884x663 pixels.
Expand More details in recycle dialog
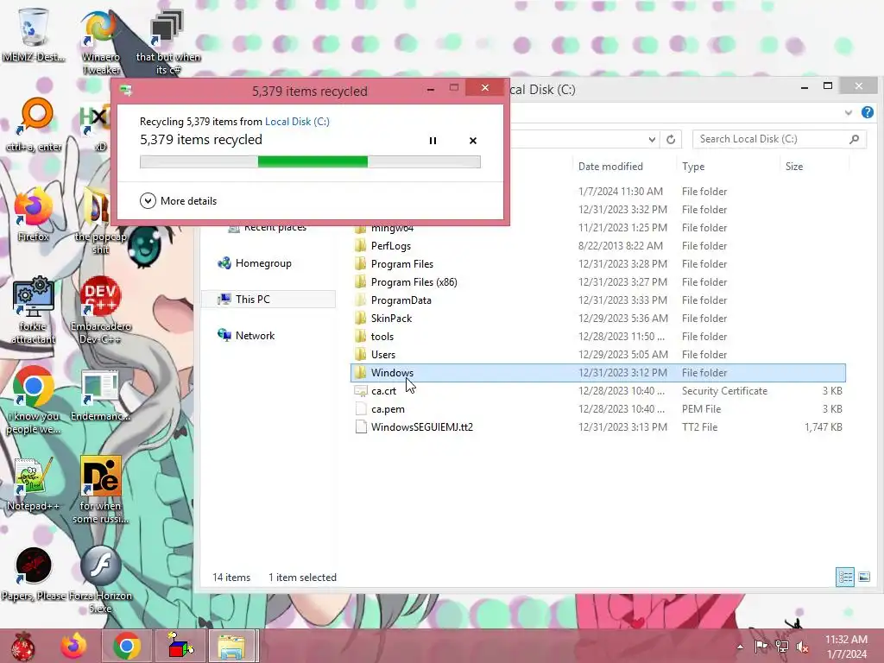point(178,200)
